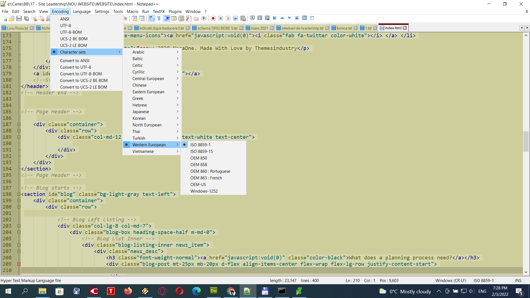Click tab bar scroll-right arrow
This screenshot has width=530, height=298.
pos(527,28)
